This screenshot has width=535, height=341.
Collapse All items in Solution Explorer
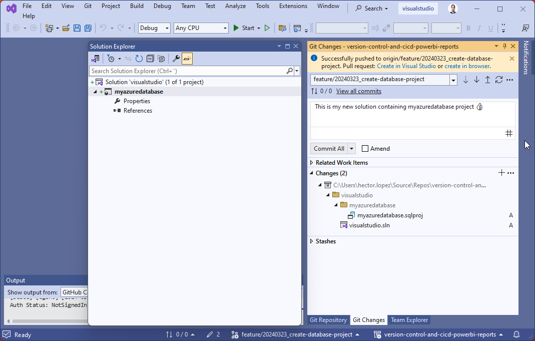[x=150, y=59]
